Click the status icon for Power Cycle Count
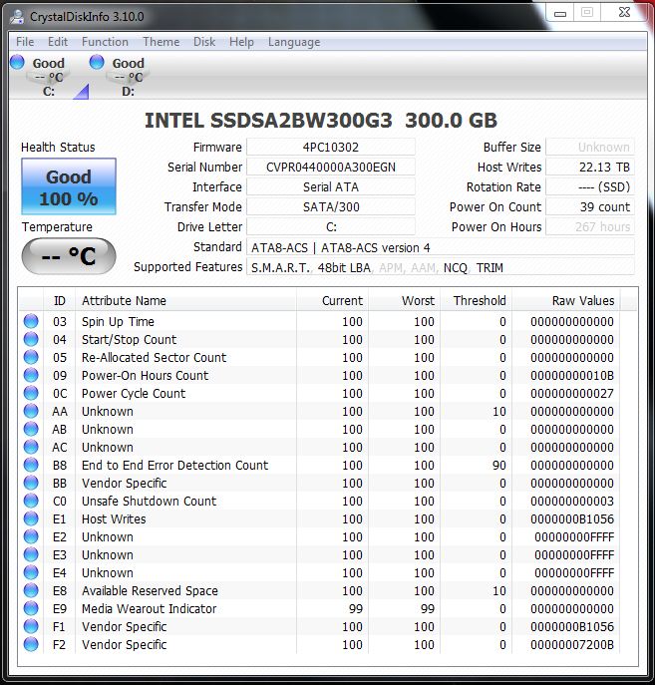The width and height of the screenshot is (655, 685). coord(31,393)
